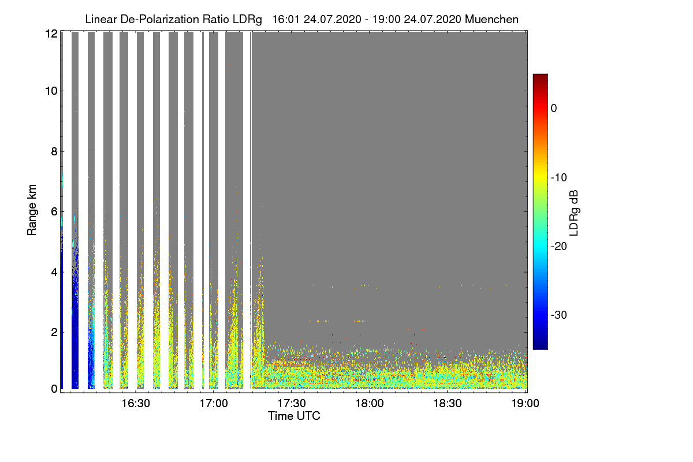Click the 'LDRg dB' colorbar label
The width and height of the screenshot is (693, 462).
(574, 212)
